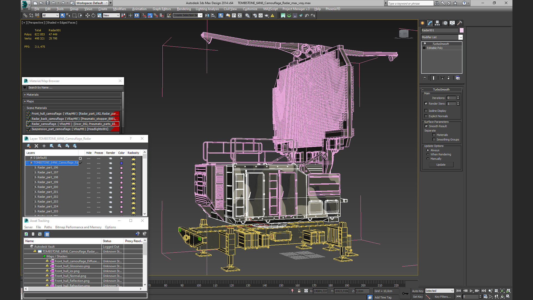Open the MAXScript menu

[x=270, y=9]
